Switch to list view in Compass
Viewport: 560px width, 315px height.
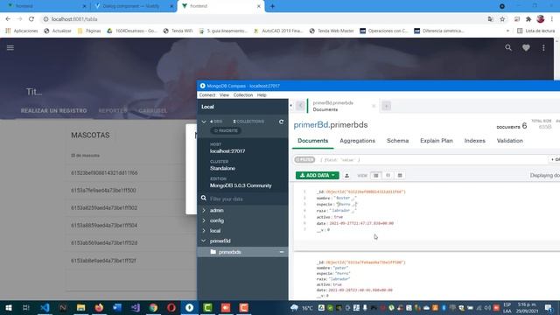pyautogui.click(x=375, y=175)
